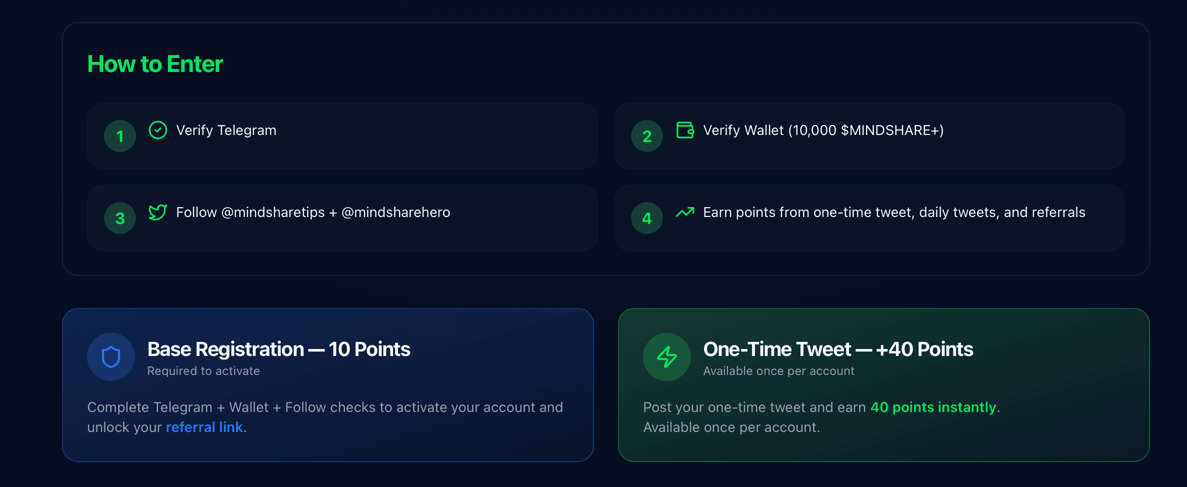1187x487 pixels.
Task: Click the step 2 numbered badge
Action: [x=647, y=135]
